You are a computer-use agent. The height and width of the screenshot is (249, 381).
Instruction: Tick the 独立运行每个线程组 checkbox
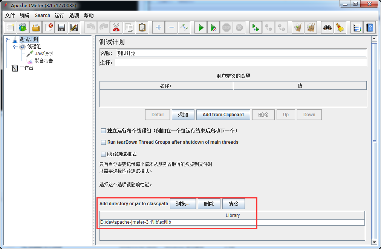point(103,131)
